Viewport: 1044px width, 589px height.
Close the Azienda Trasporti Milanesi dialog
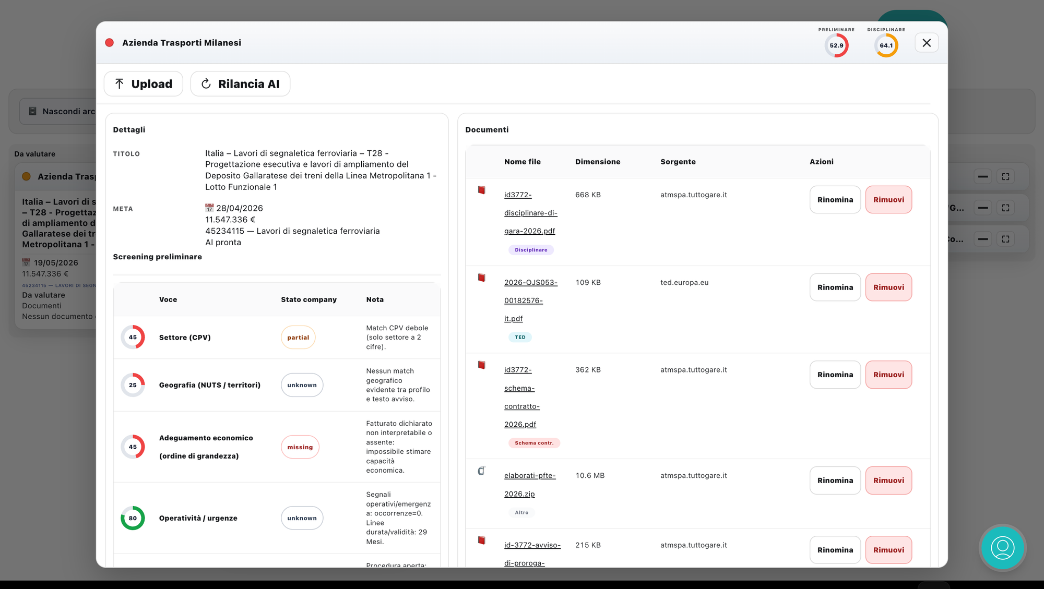(x=927, y=43)
